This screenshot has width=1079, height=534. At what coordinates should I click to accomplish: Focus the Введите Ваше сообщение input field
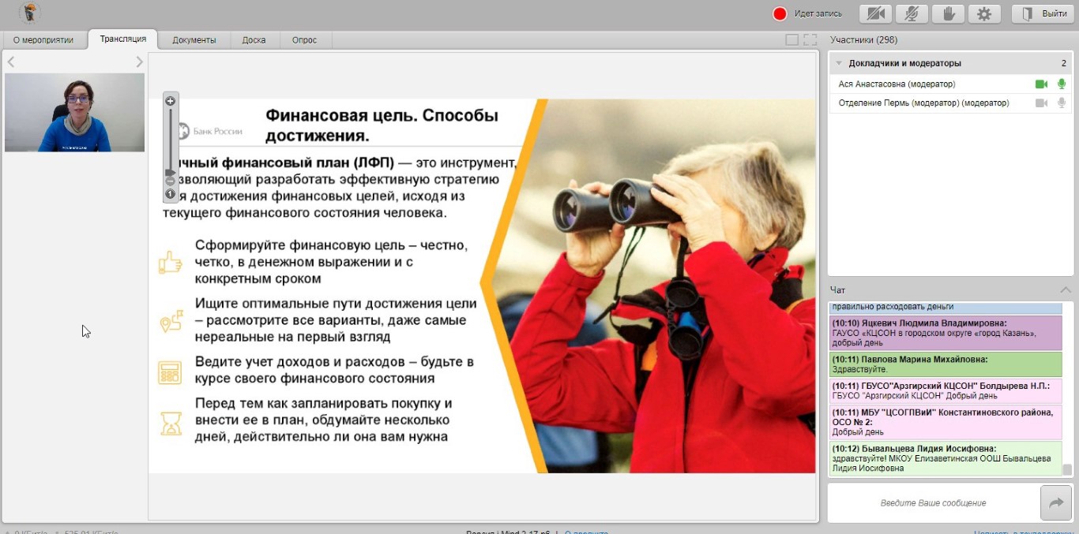pyautogui.click(x=933, y=502)
